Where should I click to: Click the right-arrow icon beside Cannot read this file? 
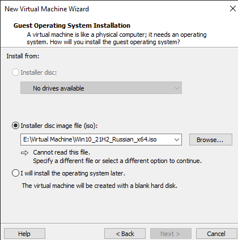point(24,153)
